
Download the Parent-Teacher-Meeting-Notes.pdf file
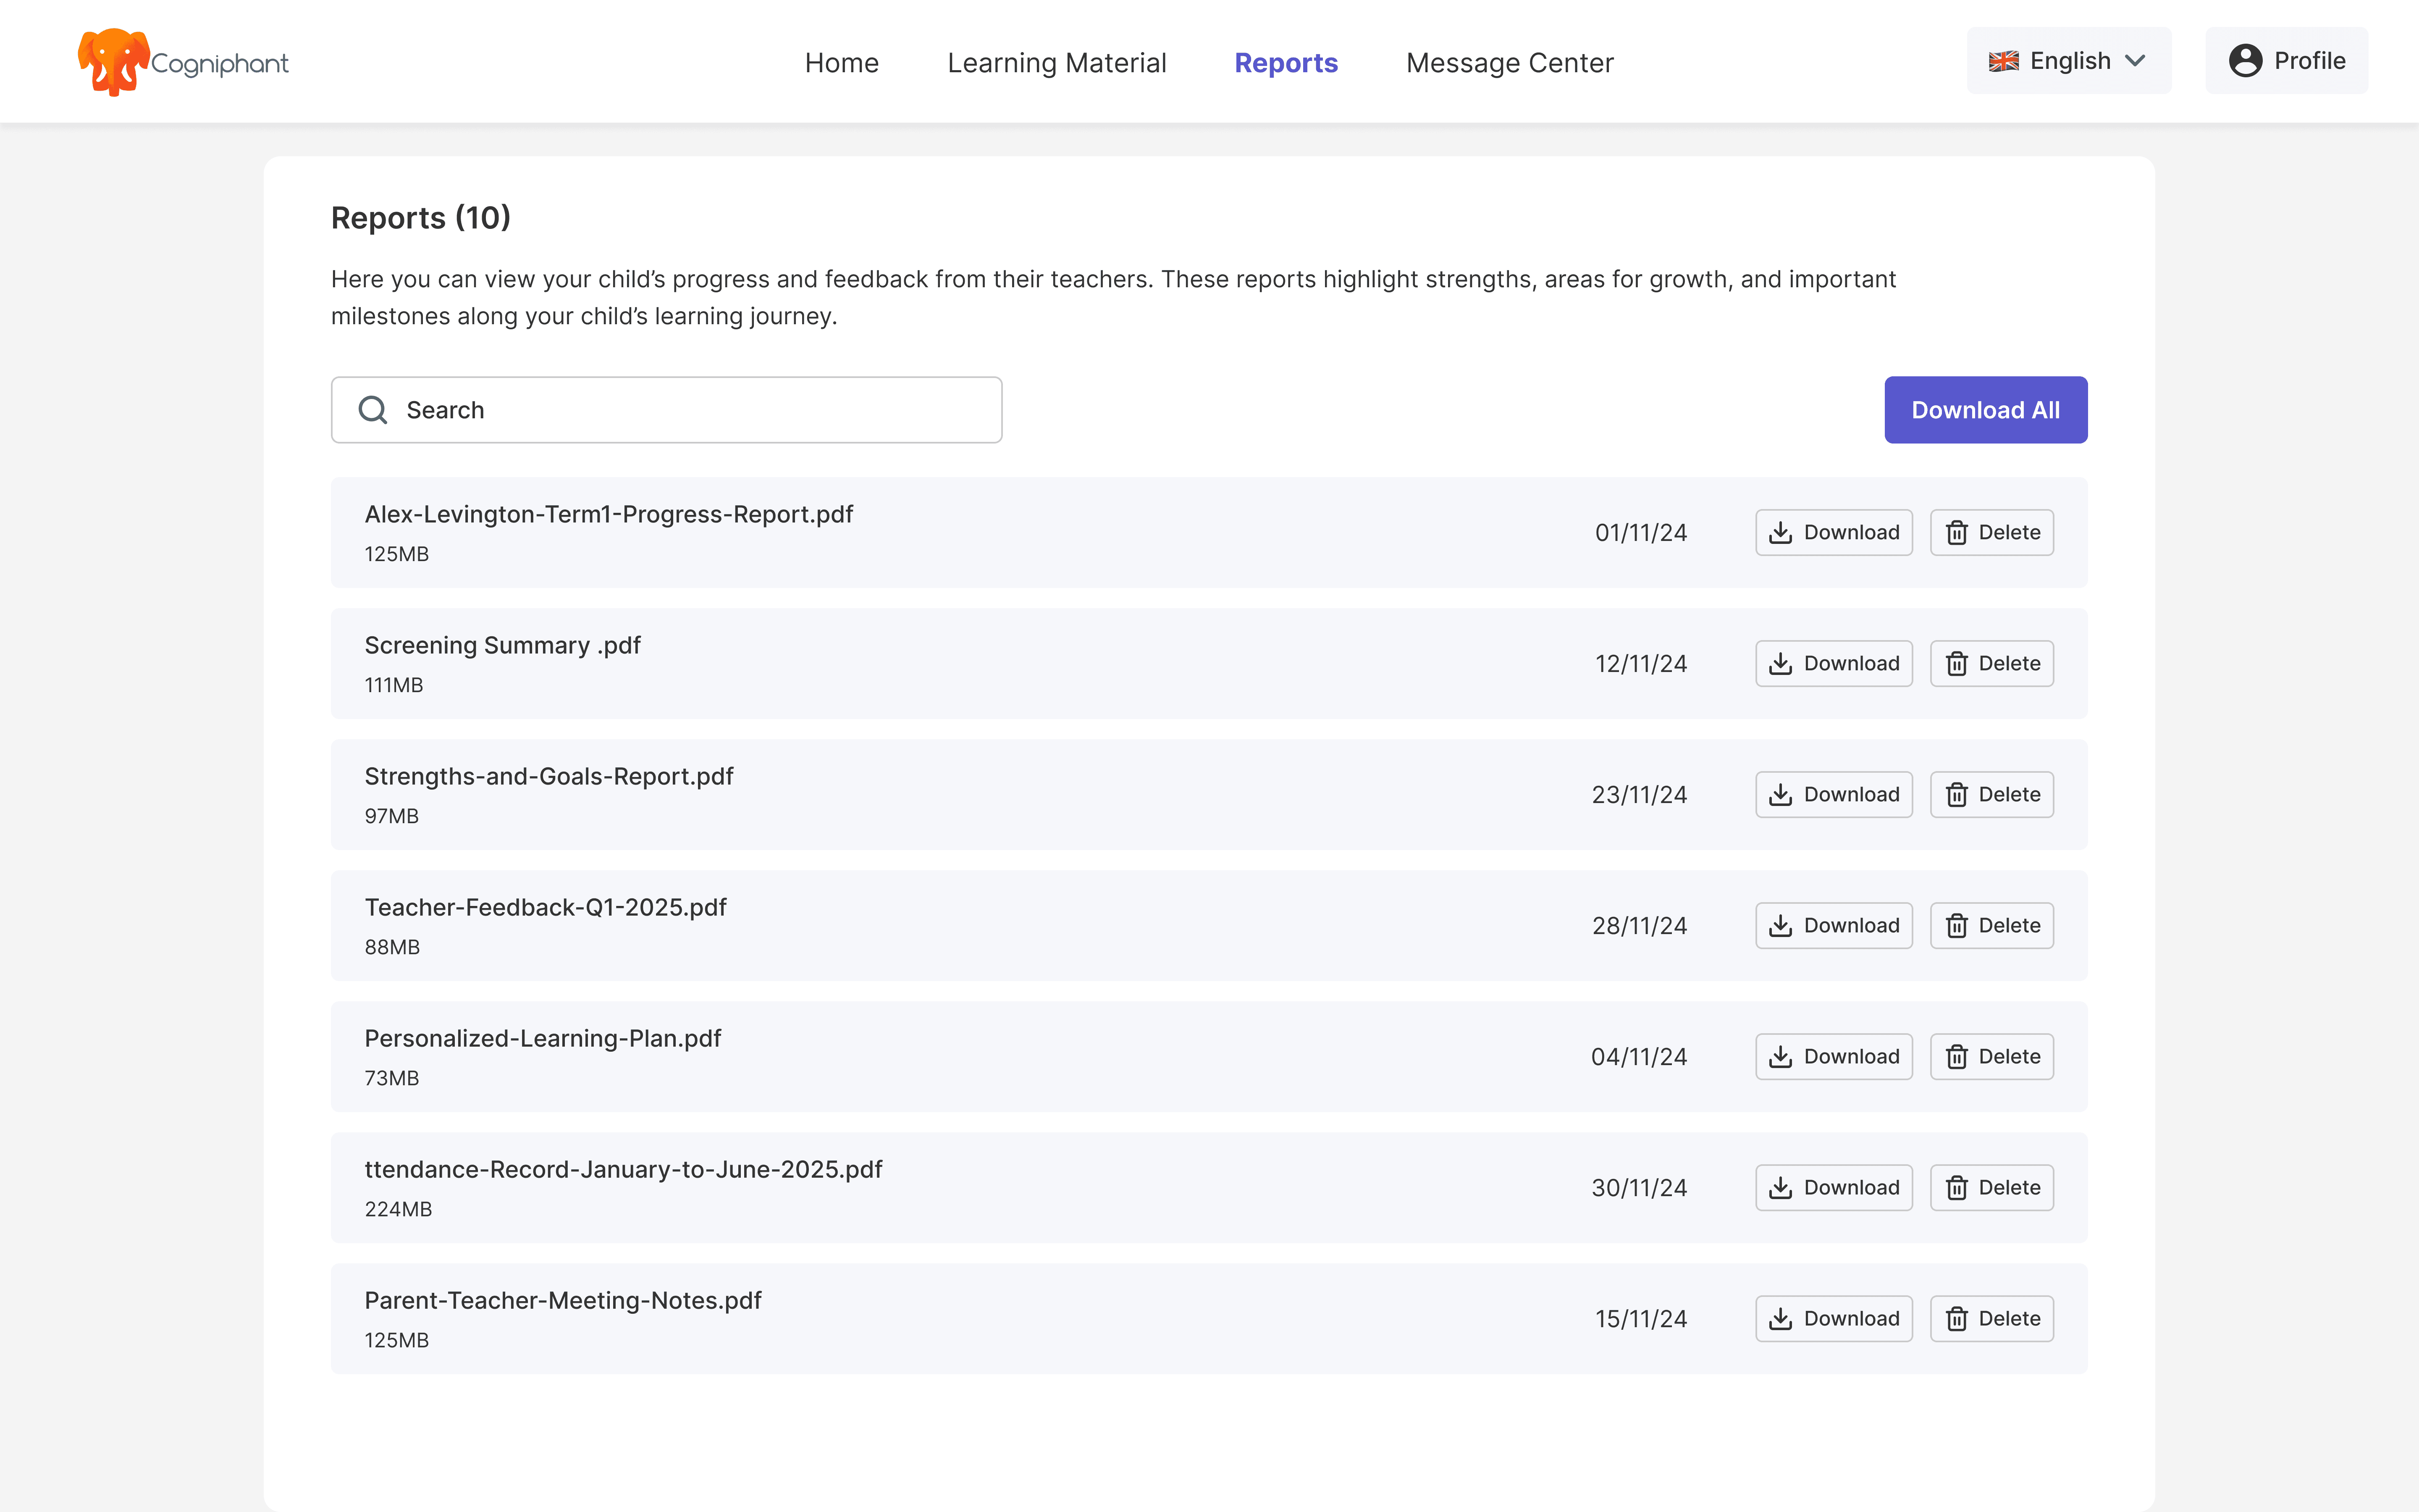tap(1833, 1319)
